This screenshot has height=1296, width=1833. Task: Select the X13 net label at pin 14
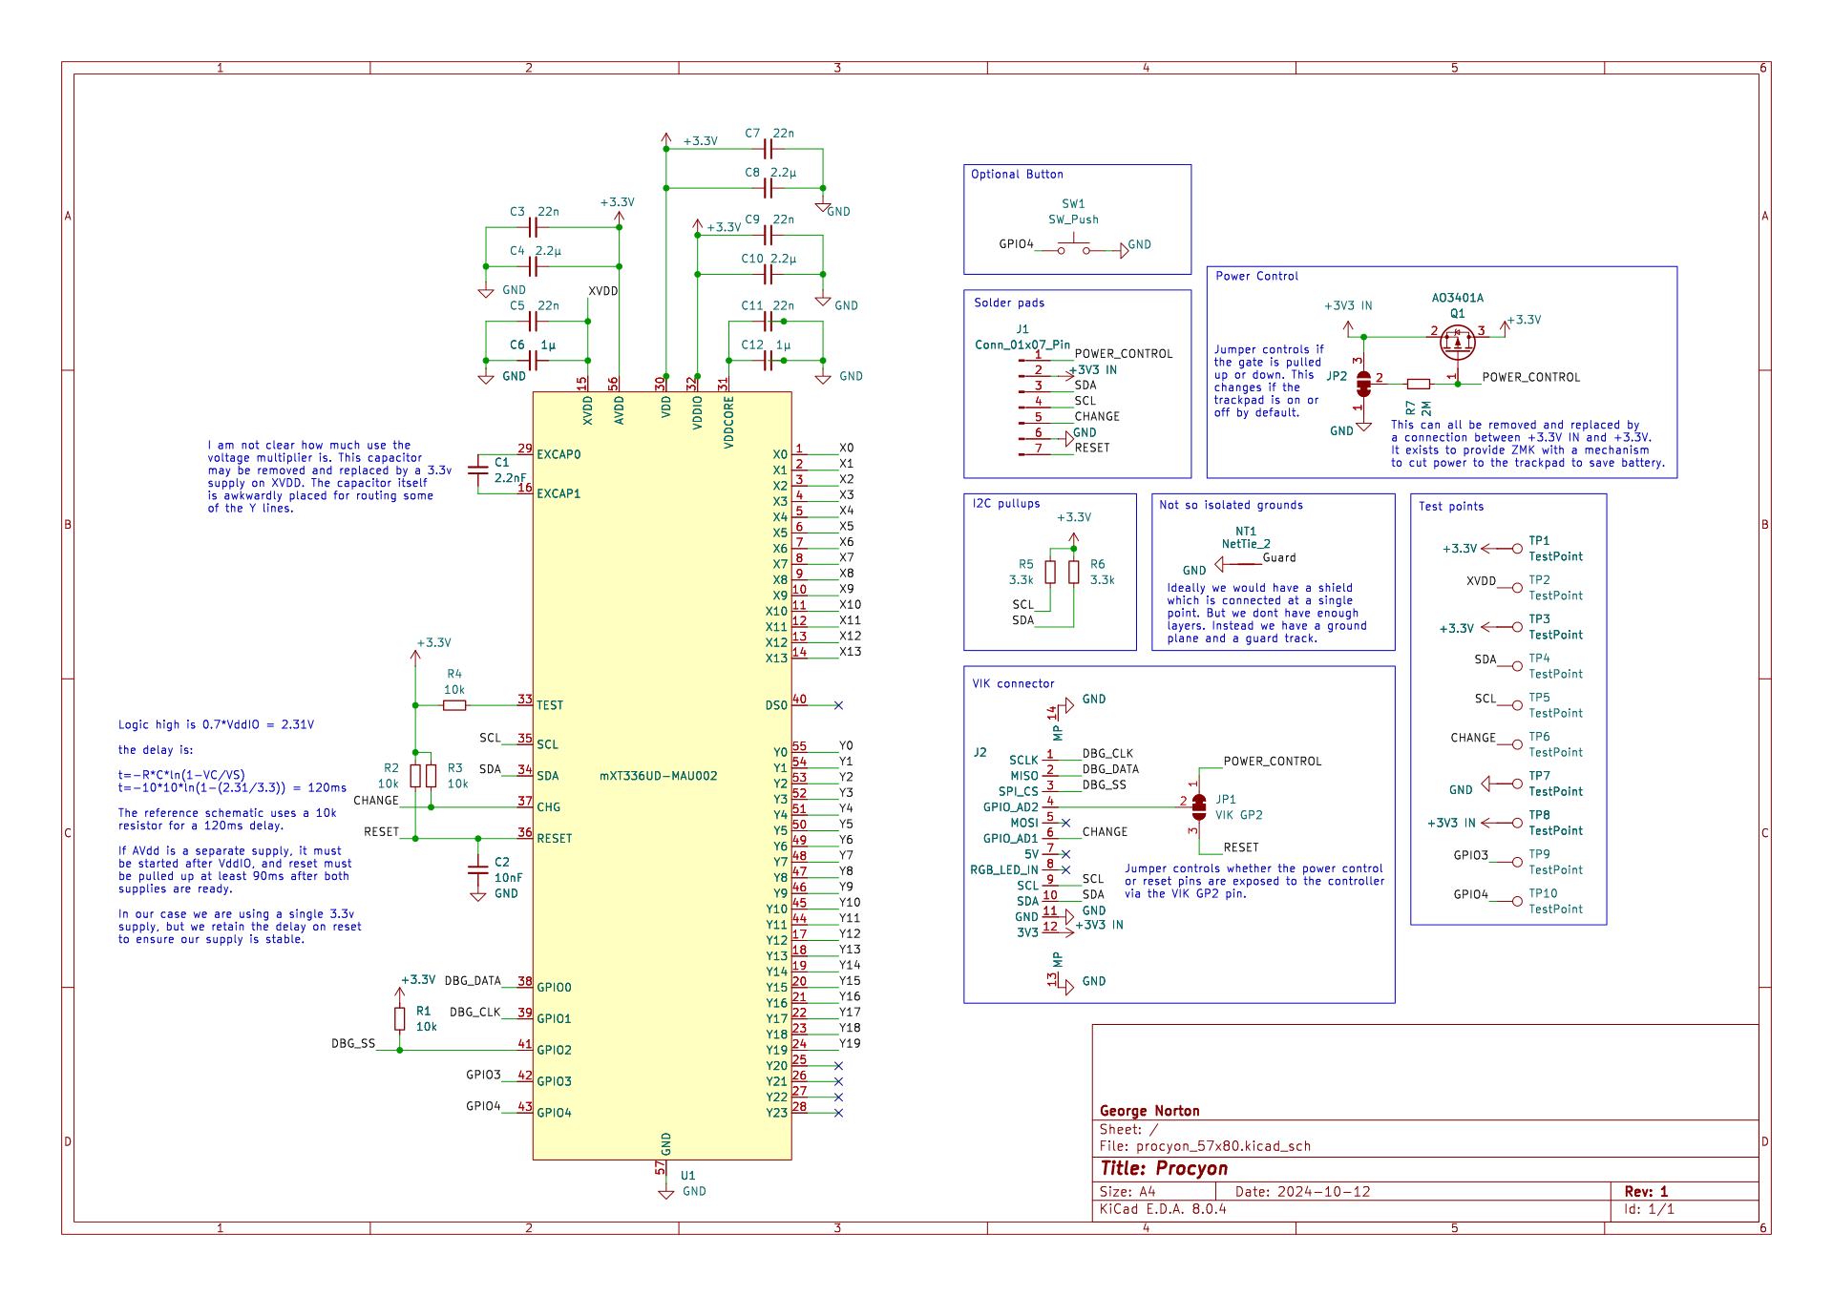pyautogui.click(x=850, y=652)
